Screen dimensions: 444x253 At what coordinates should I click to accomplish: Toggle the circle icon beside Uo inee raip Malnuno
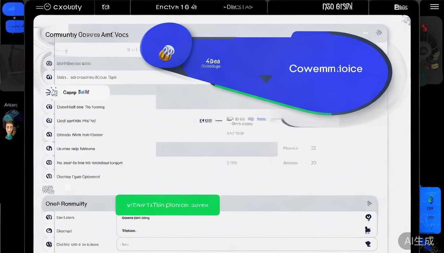[49, 148]
